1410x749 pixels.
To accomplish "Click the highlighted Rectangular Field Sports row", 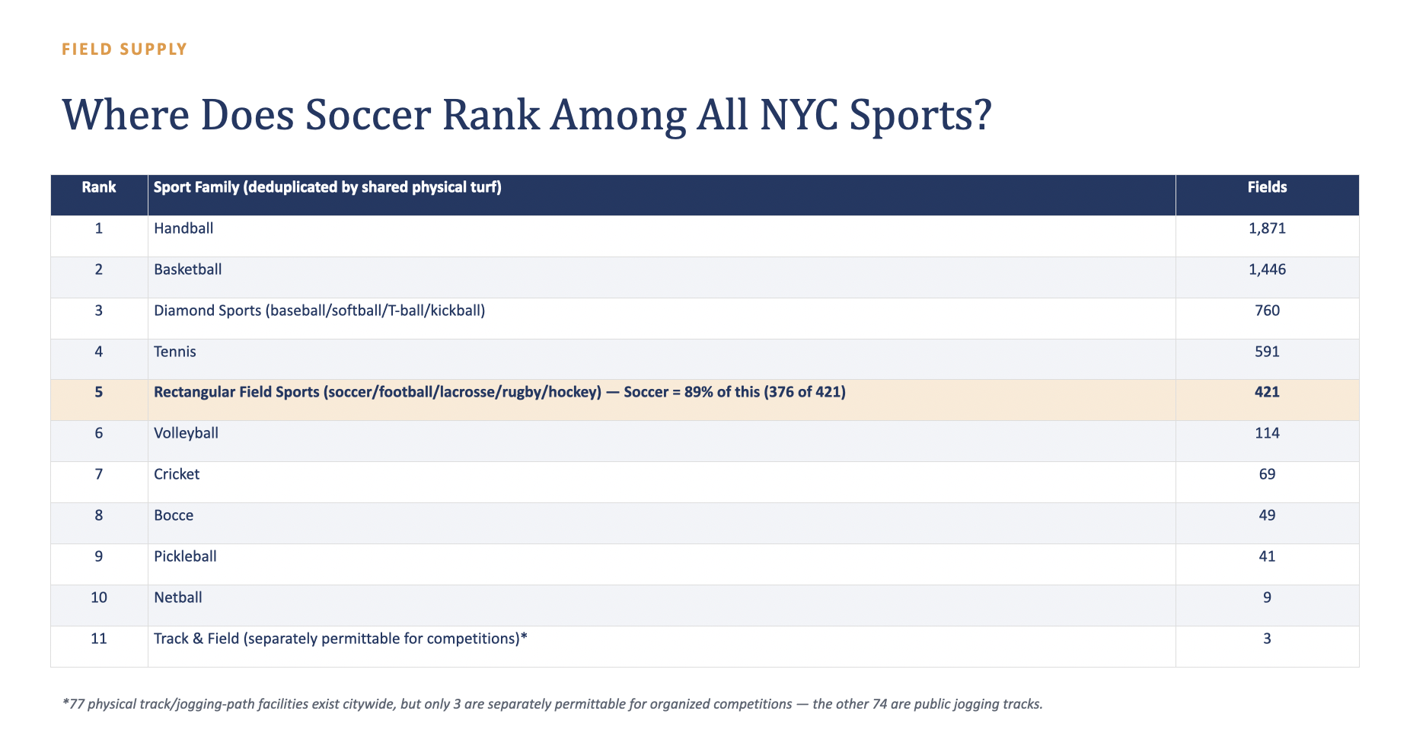I will pos(705,400).
